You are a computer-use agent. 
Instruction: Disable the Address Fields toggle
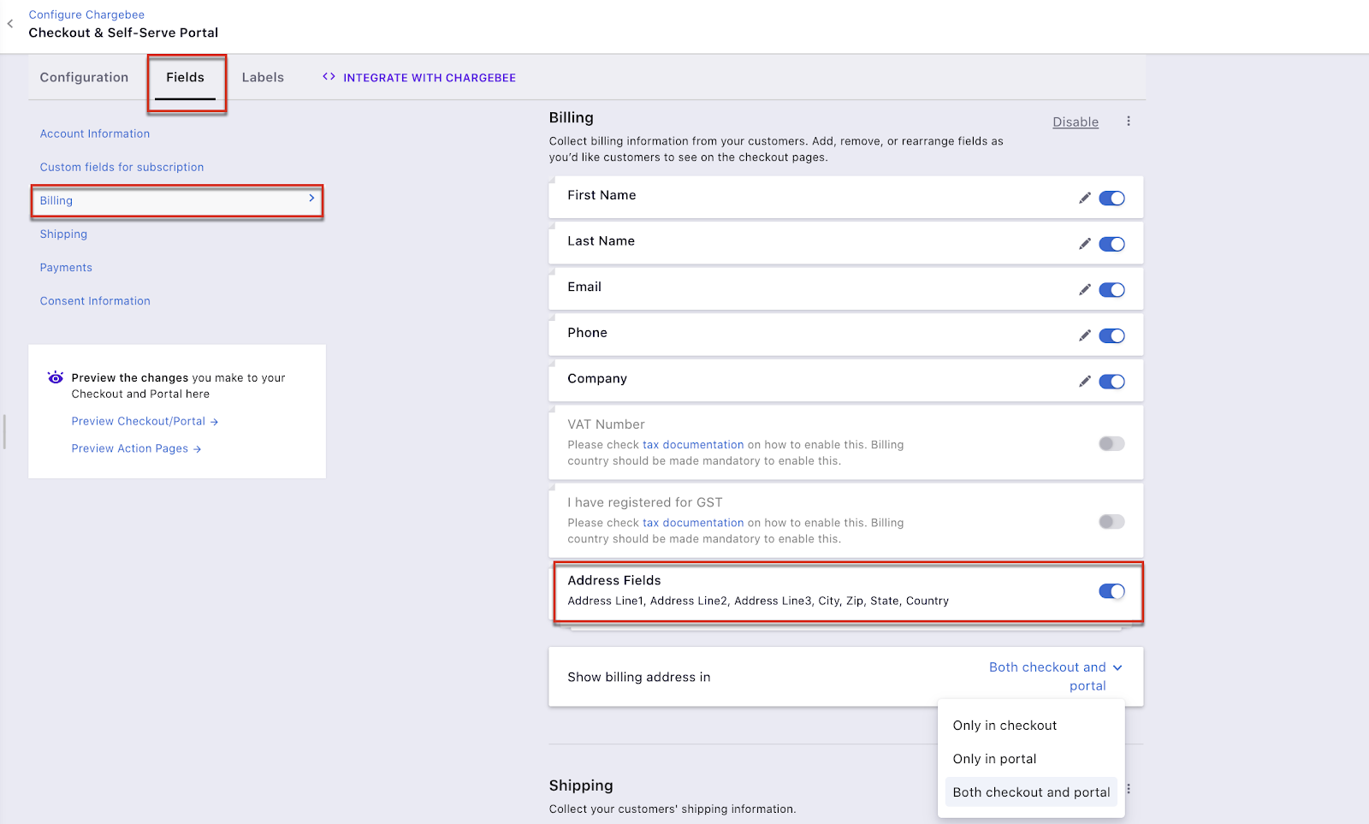tap(1111, 591)
